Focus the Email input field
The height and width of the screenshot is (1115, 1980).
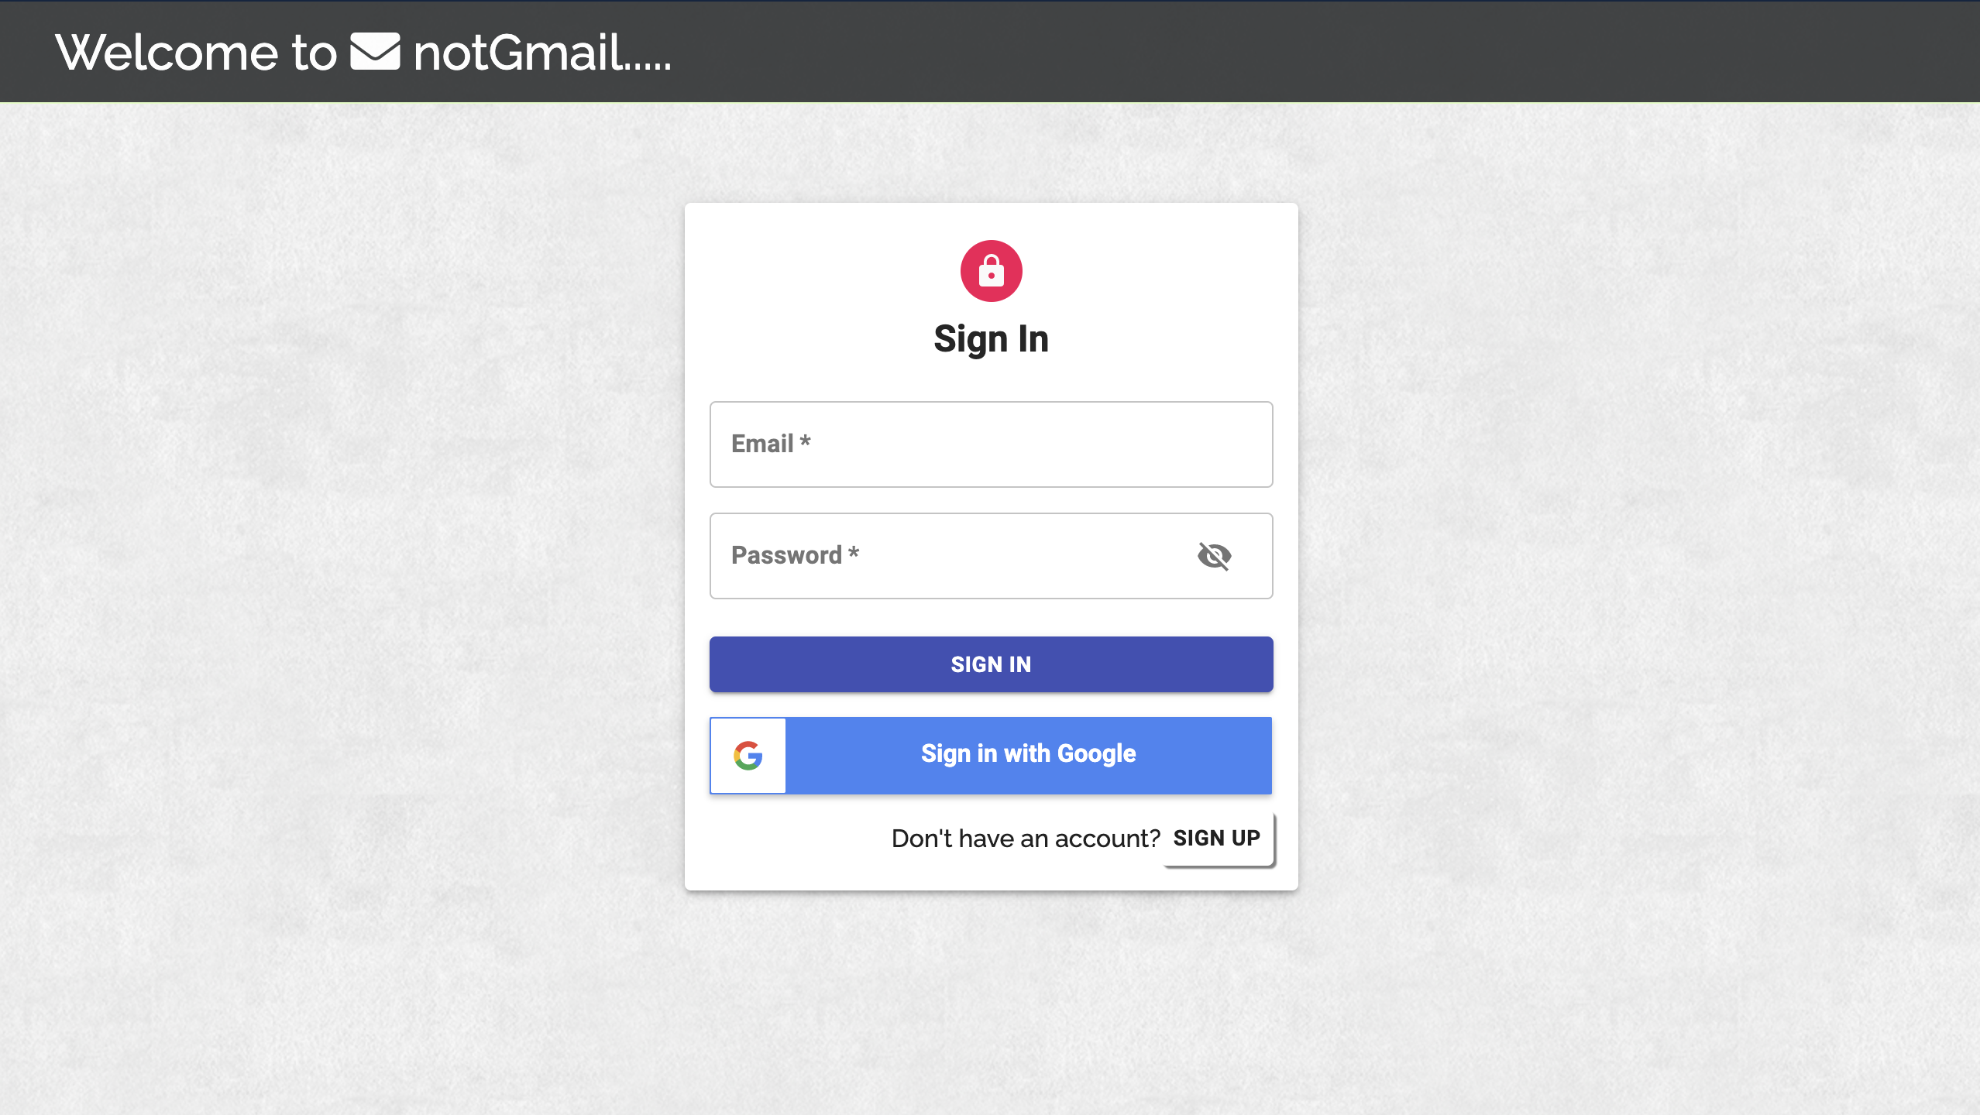(x=991, y=444)
